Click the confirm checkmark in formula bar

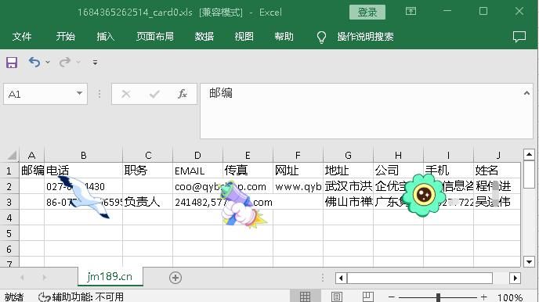click(x=154, y=94)
